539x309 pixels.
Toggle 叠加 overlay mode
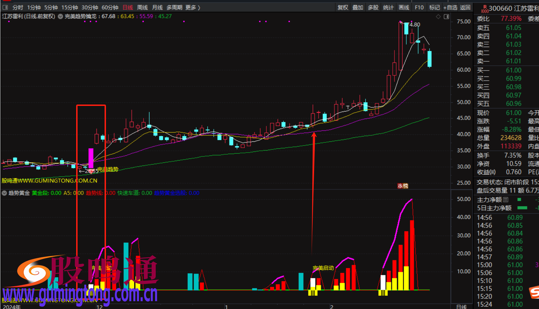(358, 7)
